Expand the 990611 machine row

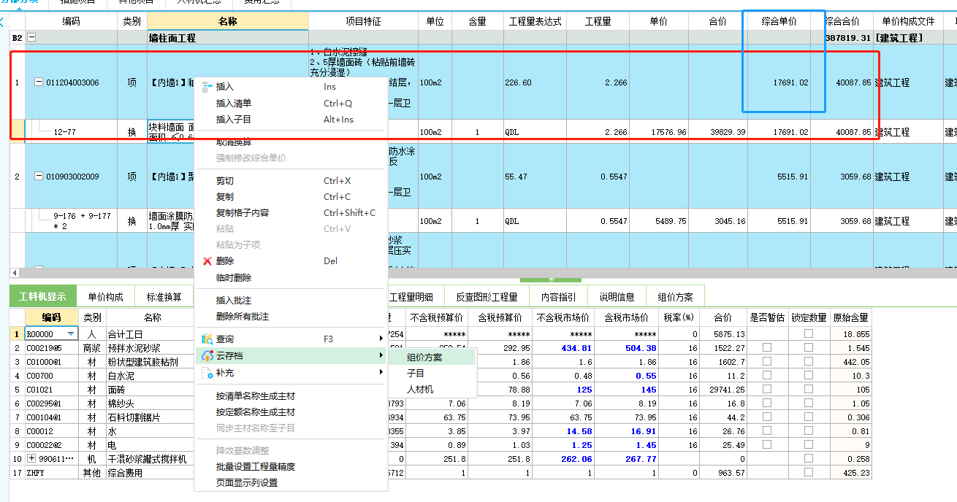click(31, 459)
